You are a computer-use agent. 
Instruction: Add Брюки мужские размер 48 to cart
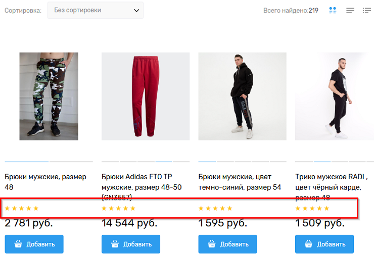(34, 244)
